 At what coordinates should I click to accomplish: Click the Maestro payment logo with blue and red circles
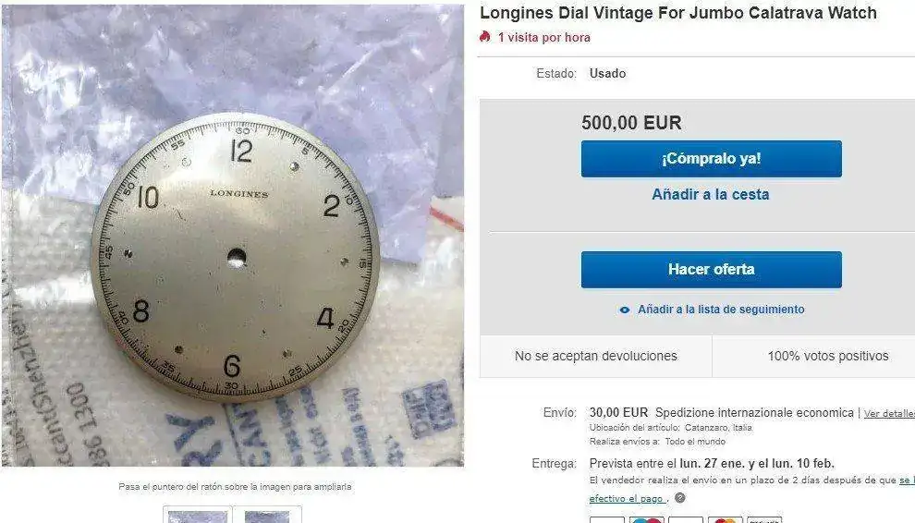point(646,520)
